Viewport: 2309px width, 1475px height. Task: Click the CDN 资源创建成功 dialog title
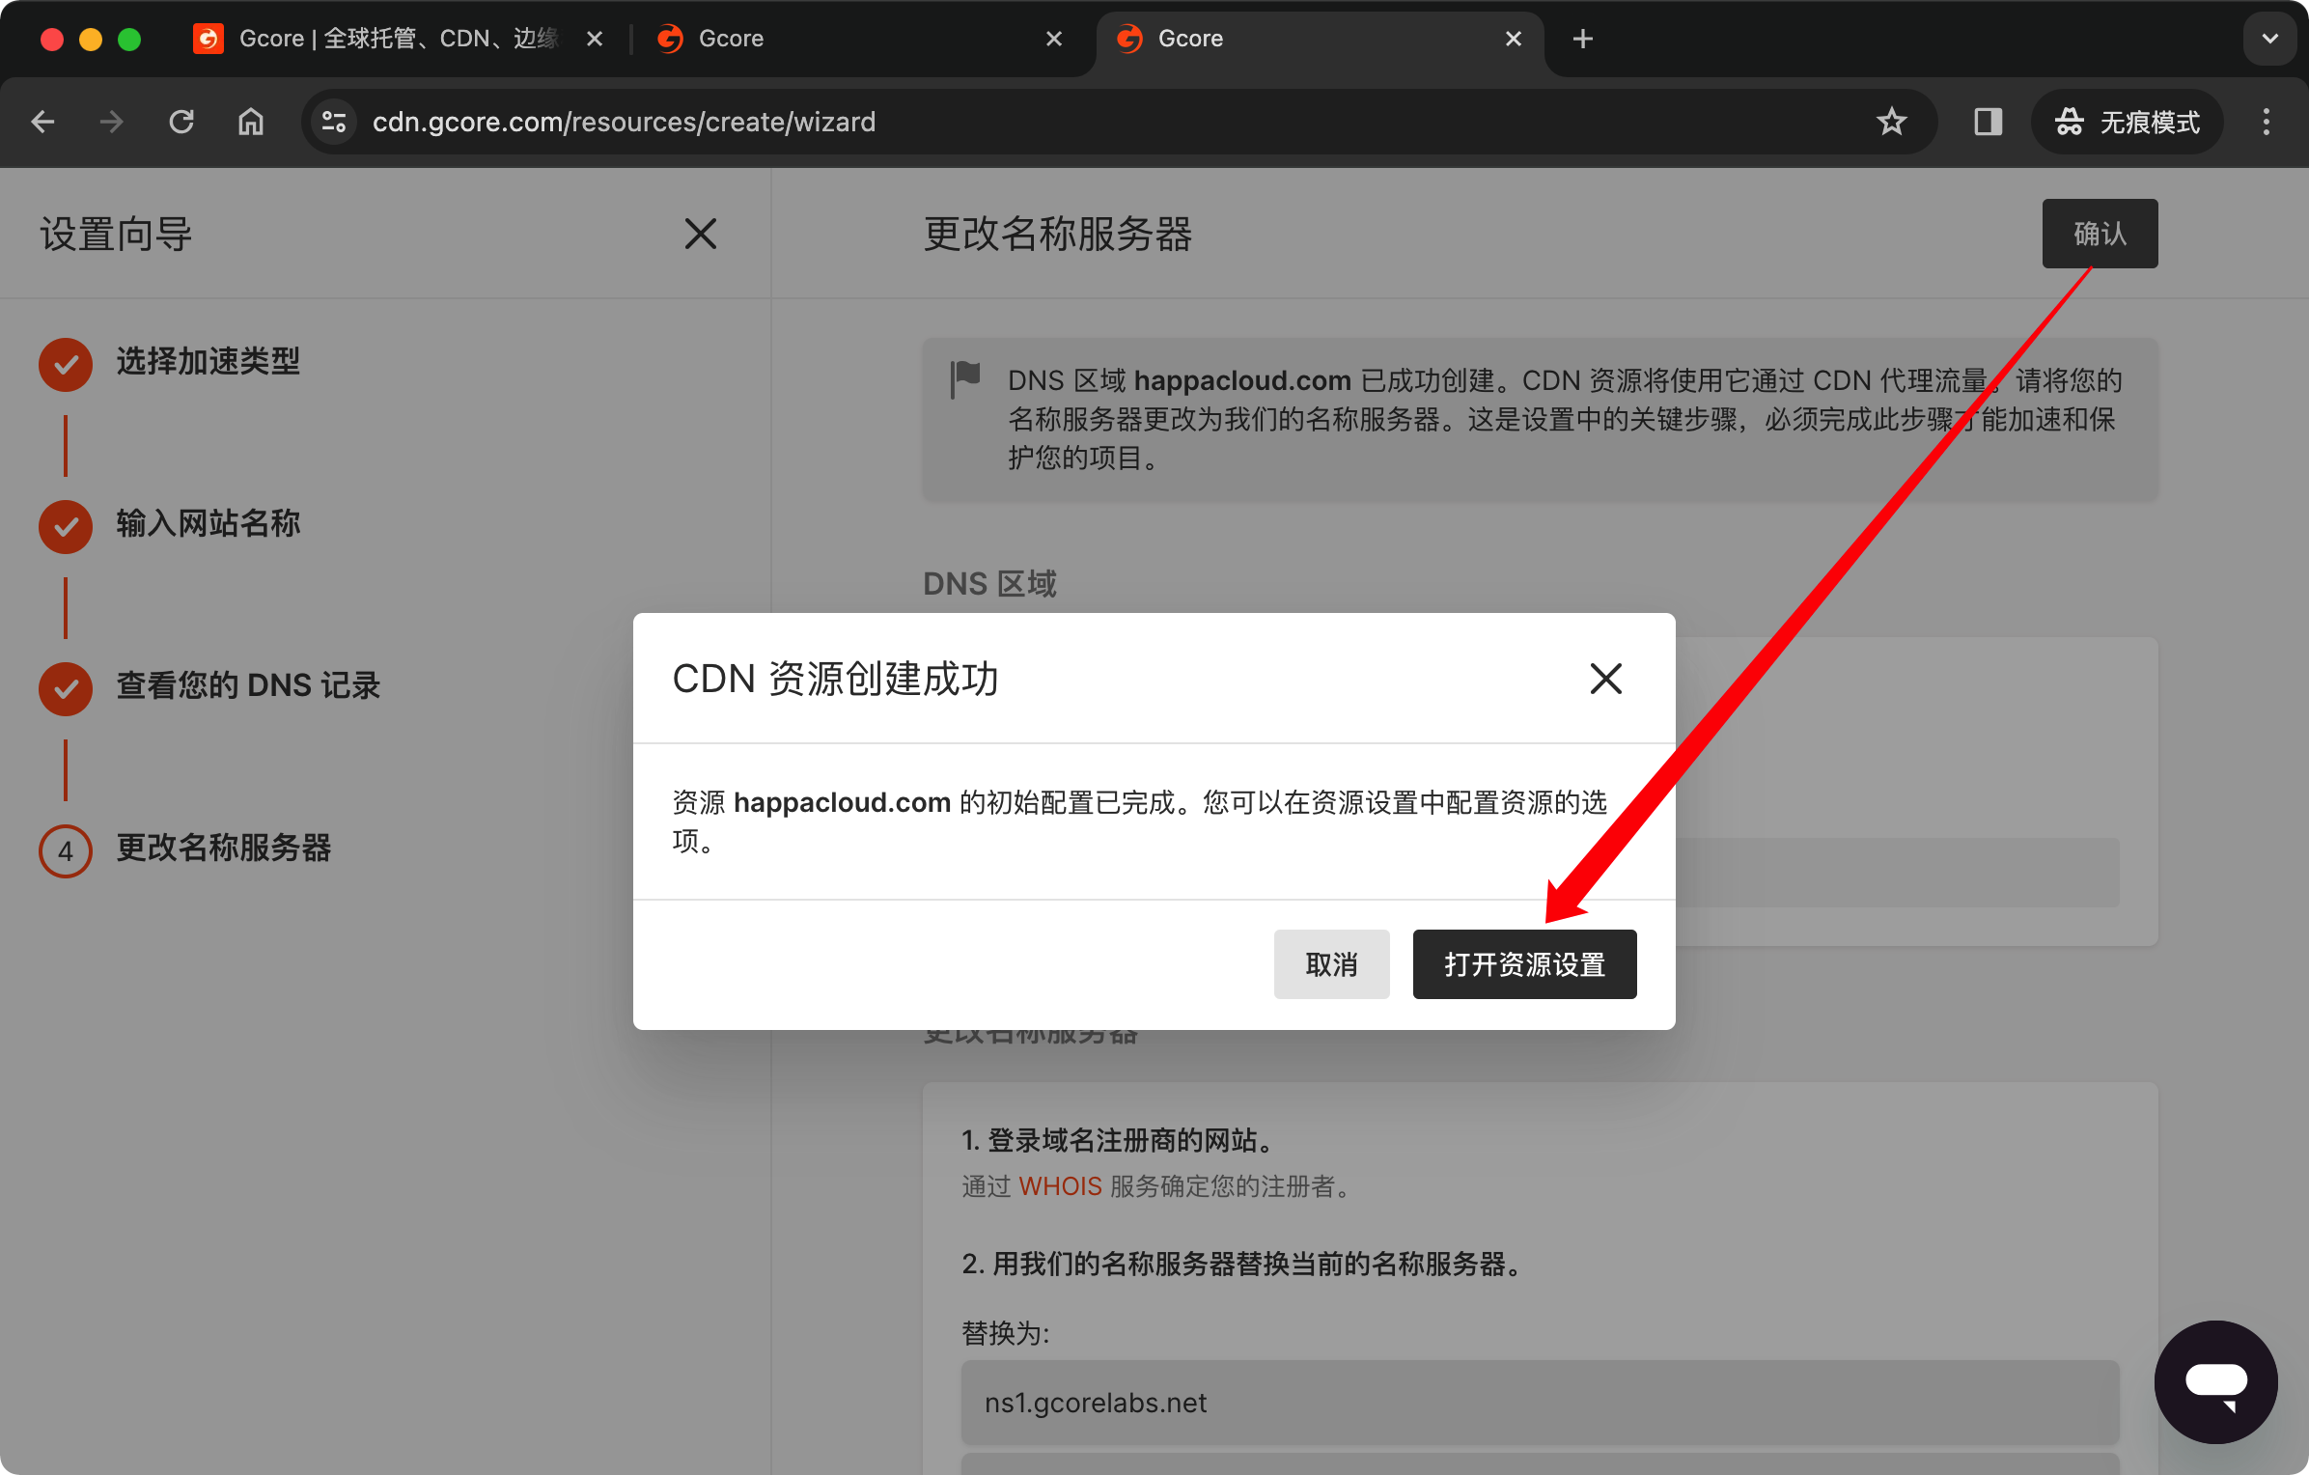tap(836, 679)
